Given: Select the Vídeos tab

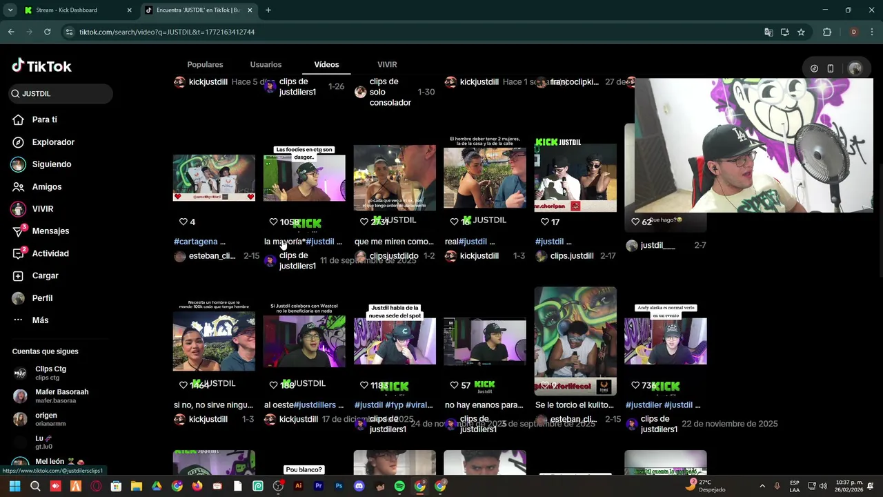Looking at the screenshot, I should pos(326,64).
